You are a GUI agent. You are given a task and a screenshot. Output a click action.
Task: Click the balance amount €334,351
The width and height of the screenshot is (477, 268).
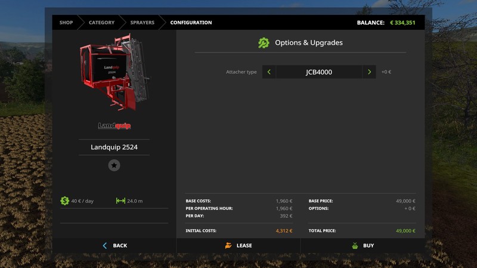402,23
